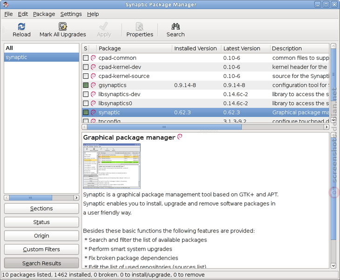Toggle status checkbox for libsynaptics0
This screenshot has height=280, width=340.
pyautogui.click(x=86, y=103)
